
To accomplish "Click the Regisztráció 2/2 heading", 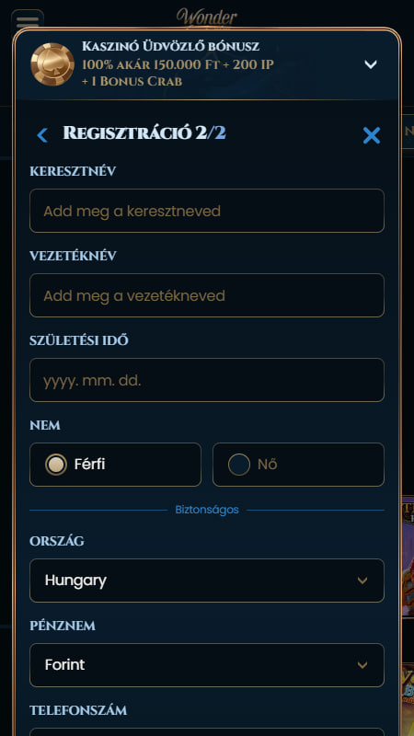I will [x=144, y=133].
